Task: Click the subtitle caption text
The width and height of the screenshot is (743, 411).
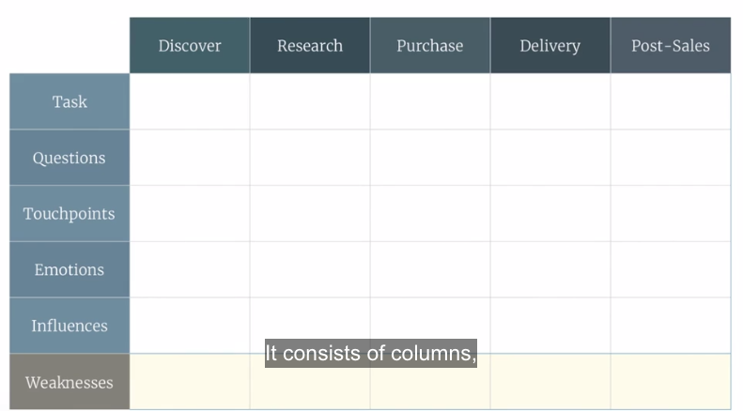Action: (x=371, y=354)
